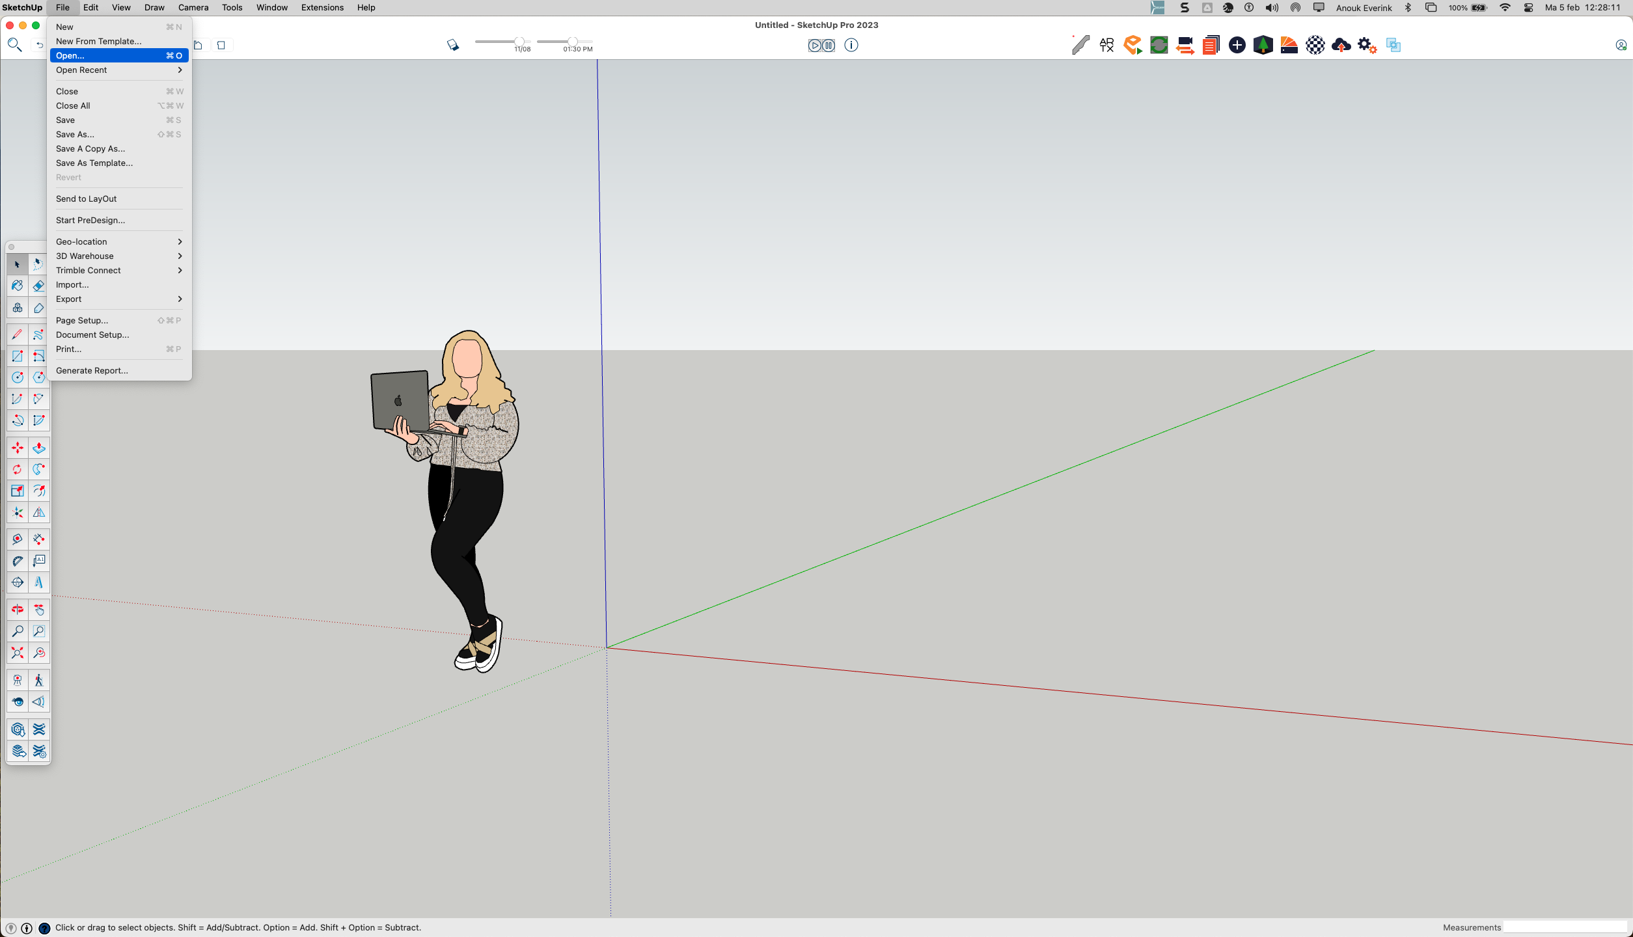Select the Paint Bucket tool

pyautogui.click(x=18, y=286)
